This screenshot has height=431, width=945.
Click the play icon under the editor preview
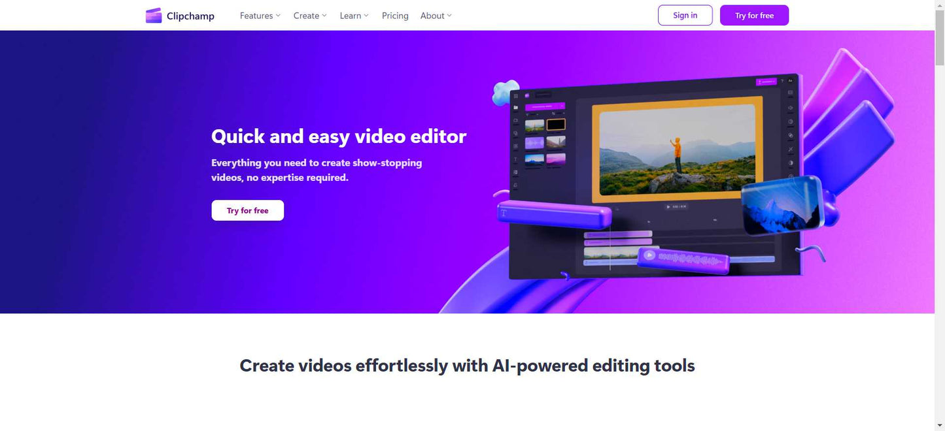coord(668,207)
